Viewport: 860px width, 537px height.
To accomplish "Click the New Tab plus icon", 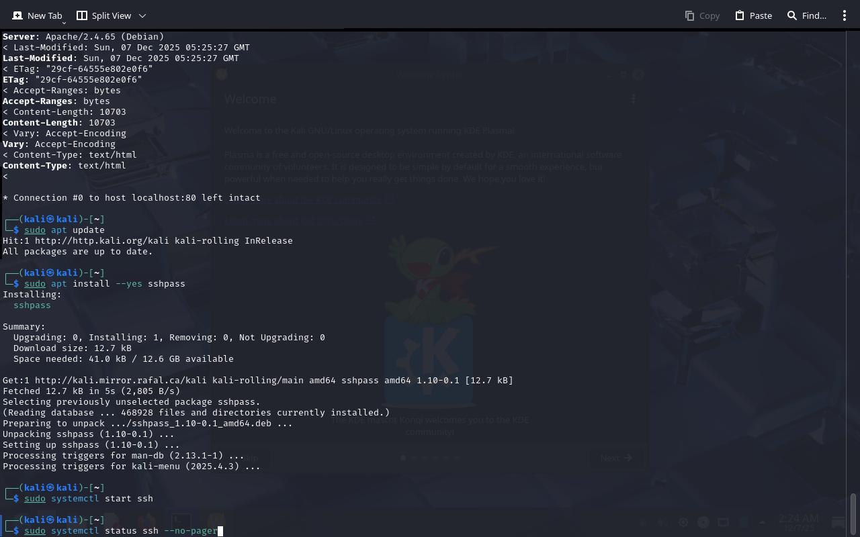I will pos(17,15).
